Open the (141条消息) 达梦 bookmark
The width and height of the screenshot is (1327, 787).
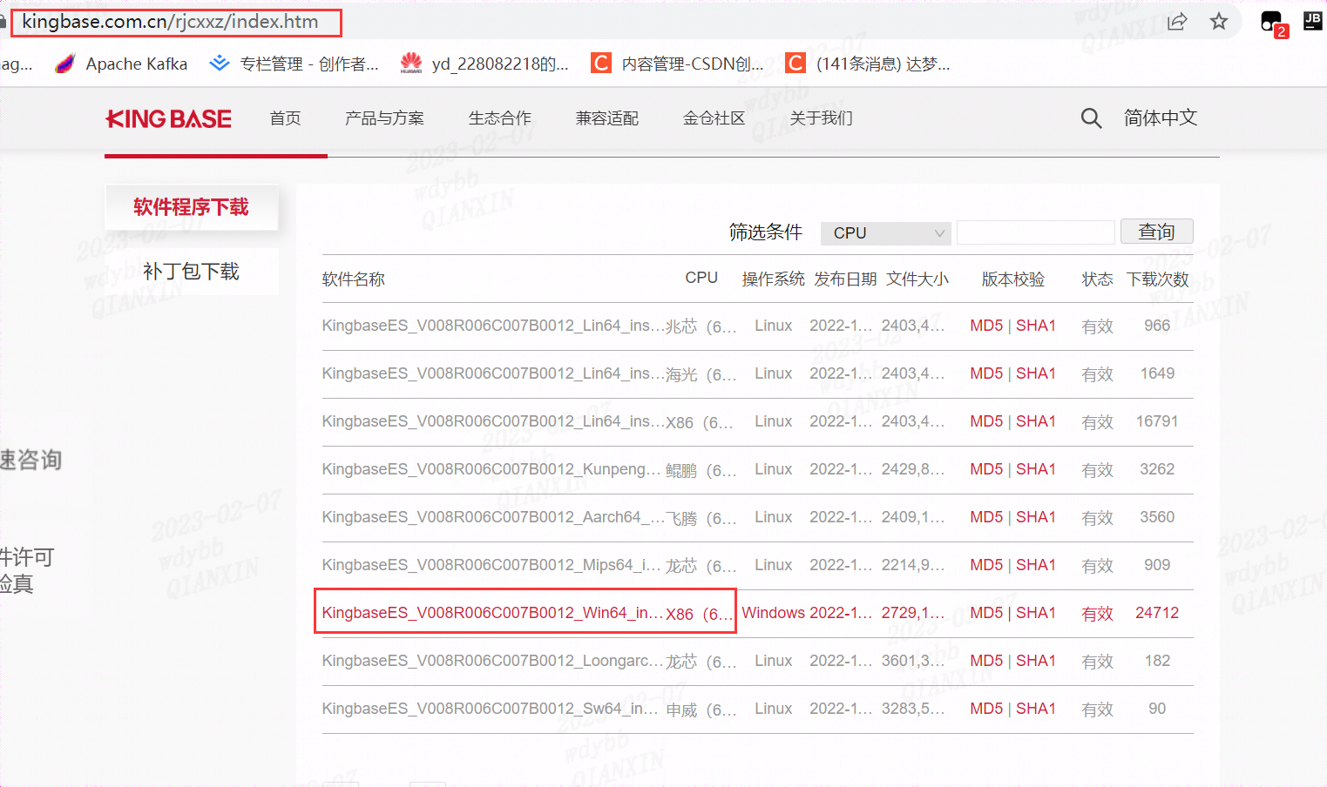(868, 64)
